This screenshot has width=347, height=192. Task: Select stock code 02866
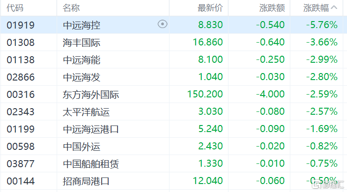coord(21,77)
